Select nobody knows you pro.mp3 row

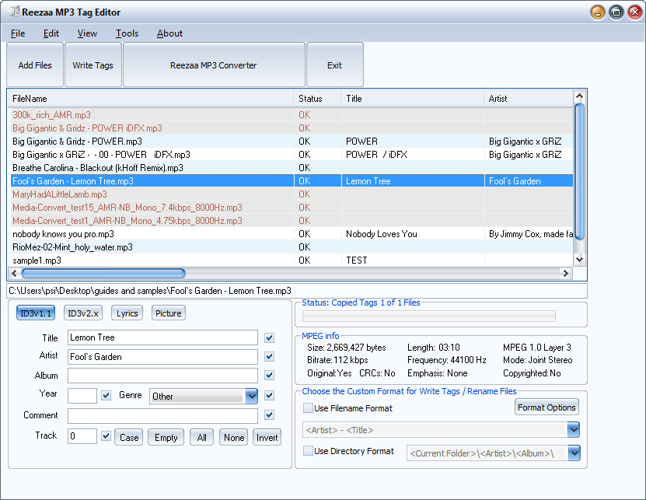tap(291, 234)
